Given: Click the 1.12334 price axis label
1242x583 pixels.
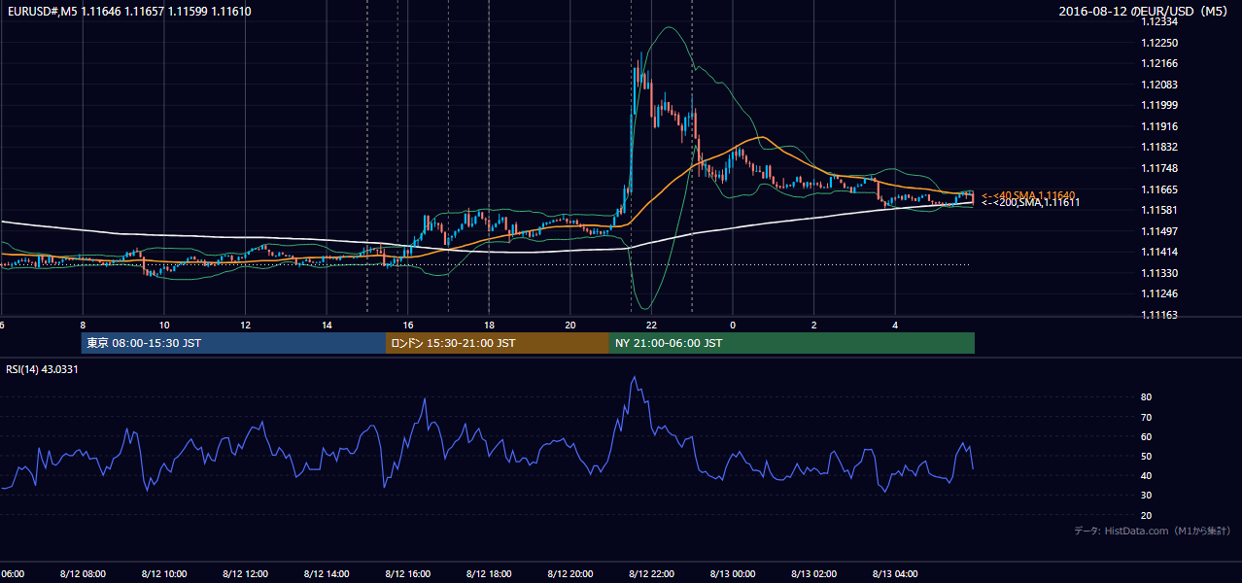Looking at the screenshot, I should point(1161,21).
